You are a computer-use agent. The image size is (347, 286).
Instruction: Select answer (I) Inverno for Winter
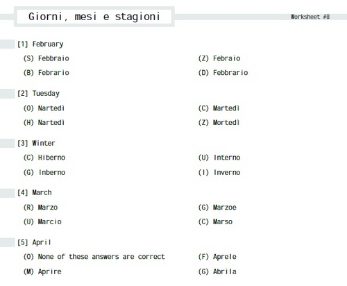coord(219,172)
